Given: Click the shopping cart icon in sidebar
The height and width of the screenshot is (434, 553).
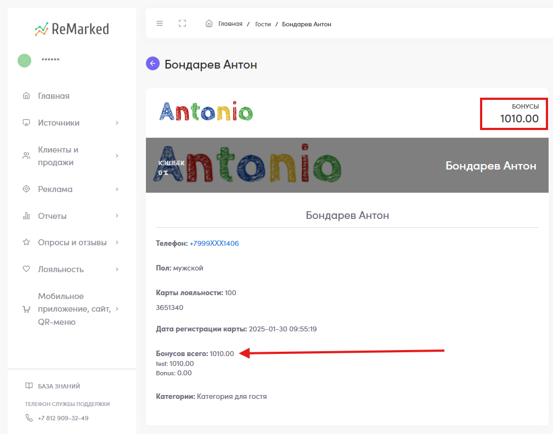Looking at the screenshot, I should 26,309.
